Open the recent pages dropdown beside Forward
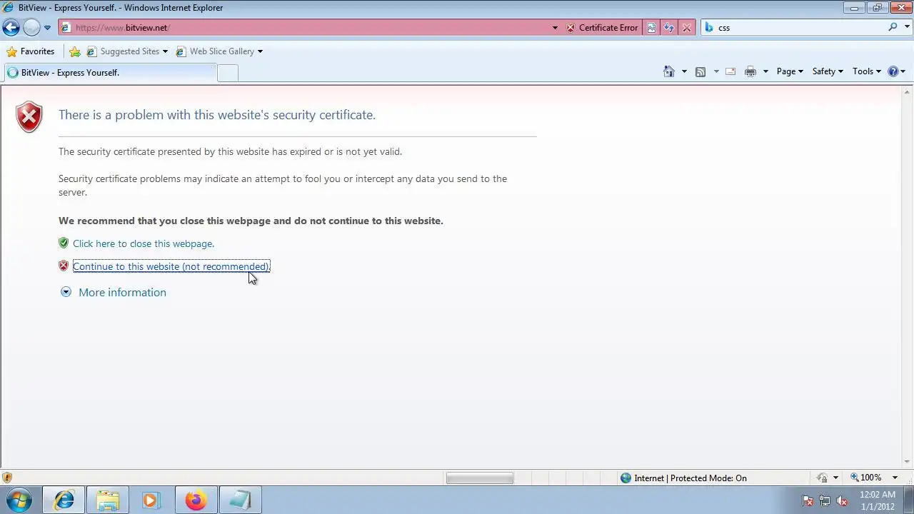The image size is (914, 514). click(47, 28)
